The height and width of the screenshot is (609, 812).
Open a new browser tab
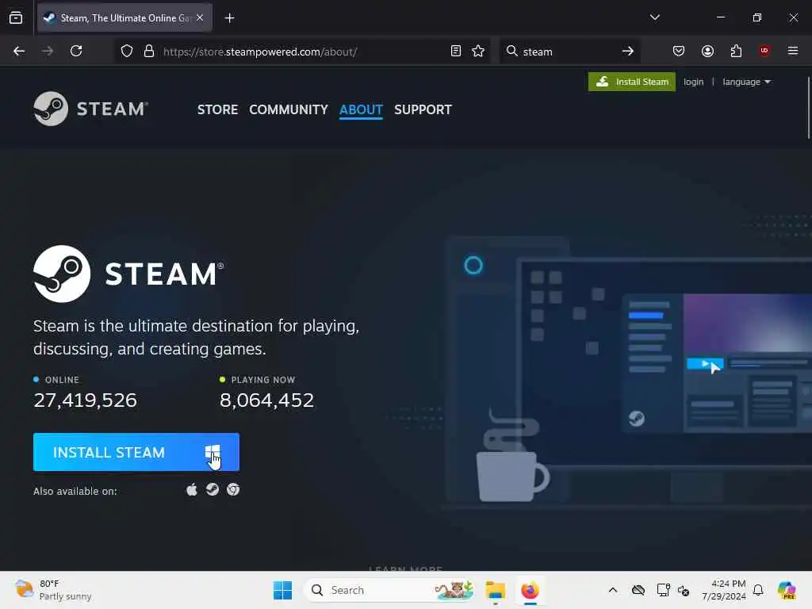(229, 18)
